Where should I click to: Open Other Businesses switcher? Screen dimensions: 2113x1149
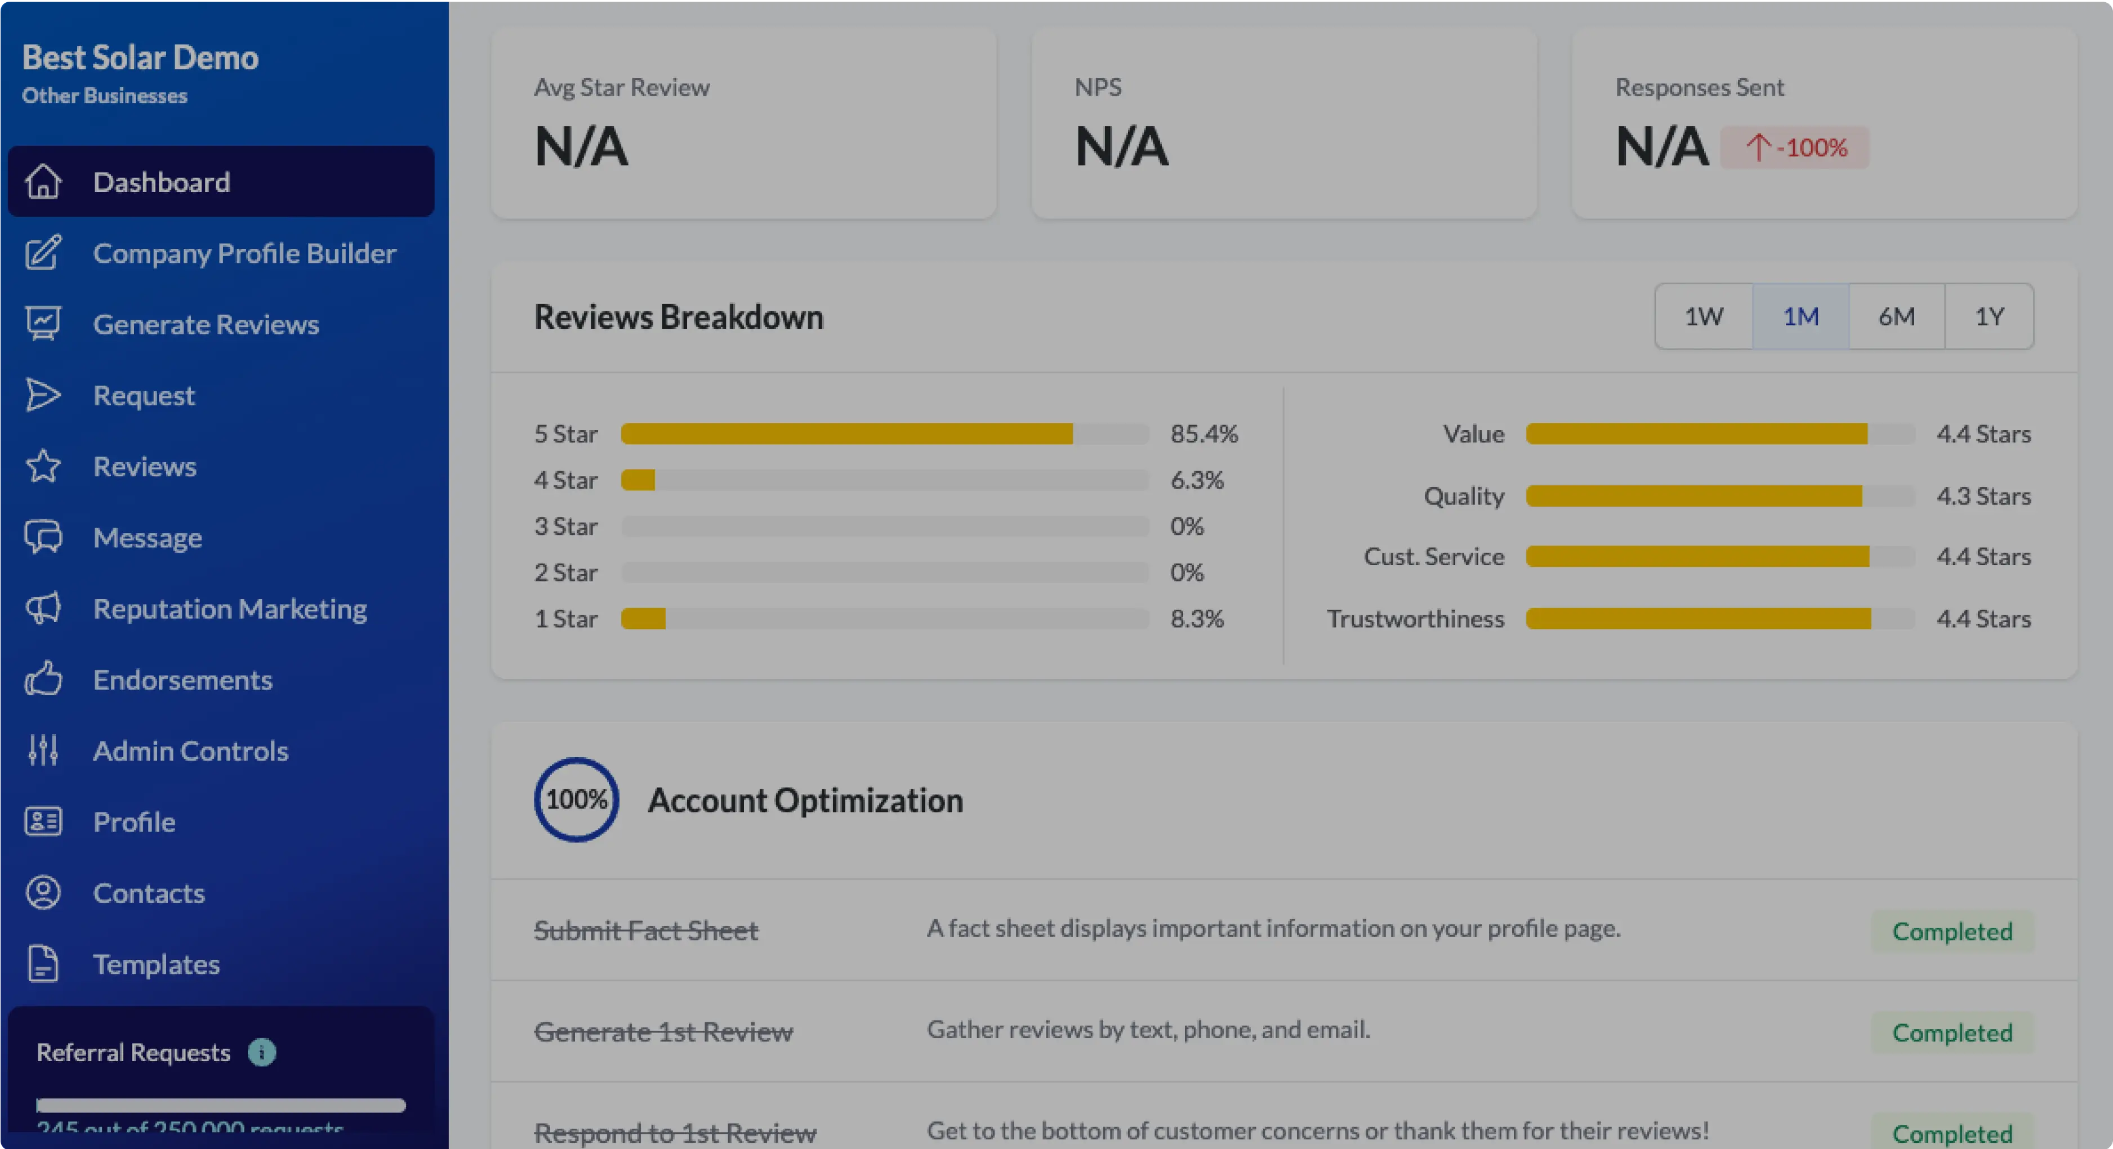point(104,96)
